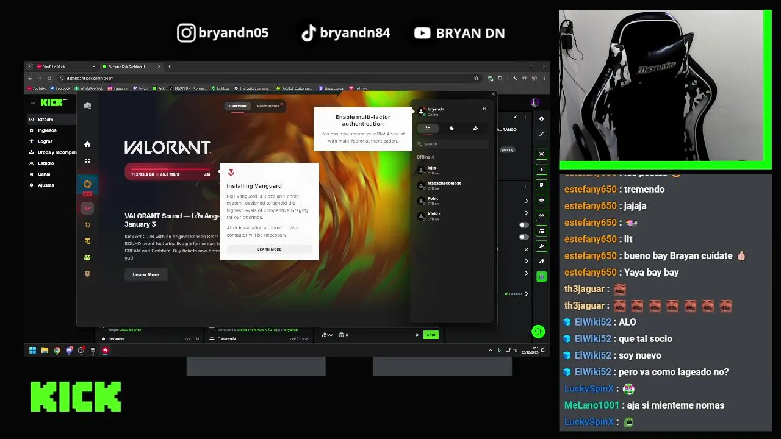This screenshot has width=781, height=439.
Task: Go back in the browser
Action: (x=30, y=78)
